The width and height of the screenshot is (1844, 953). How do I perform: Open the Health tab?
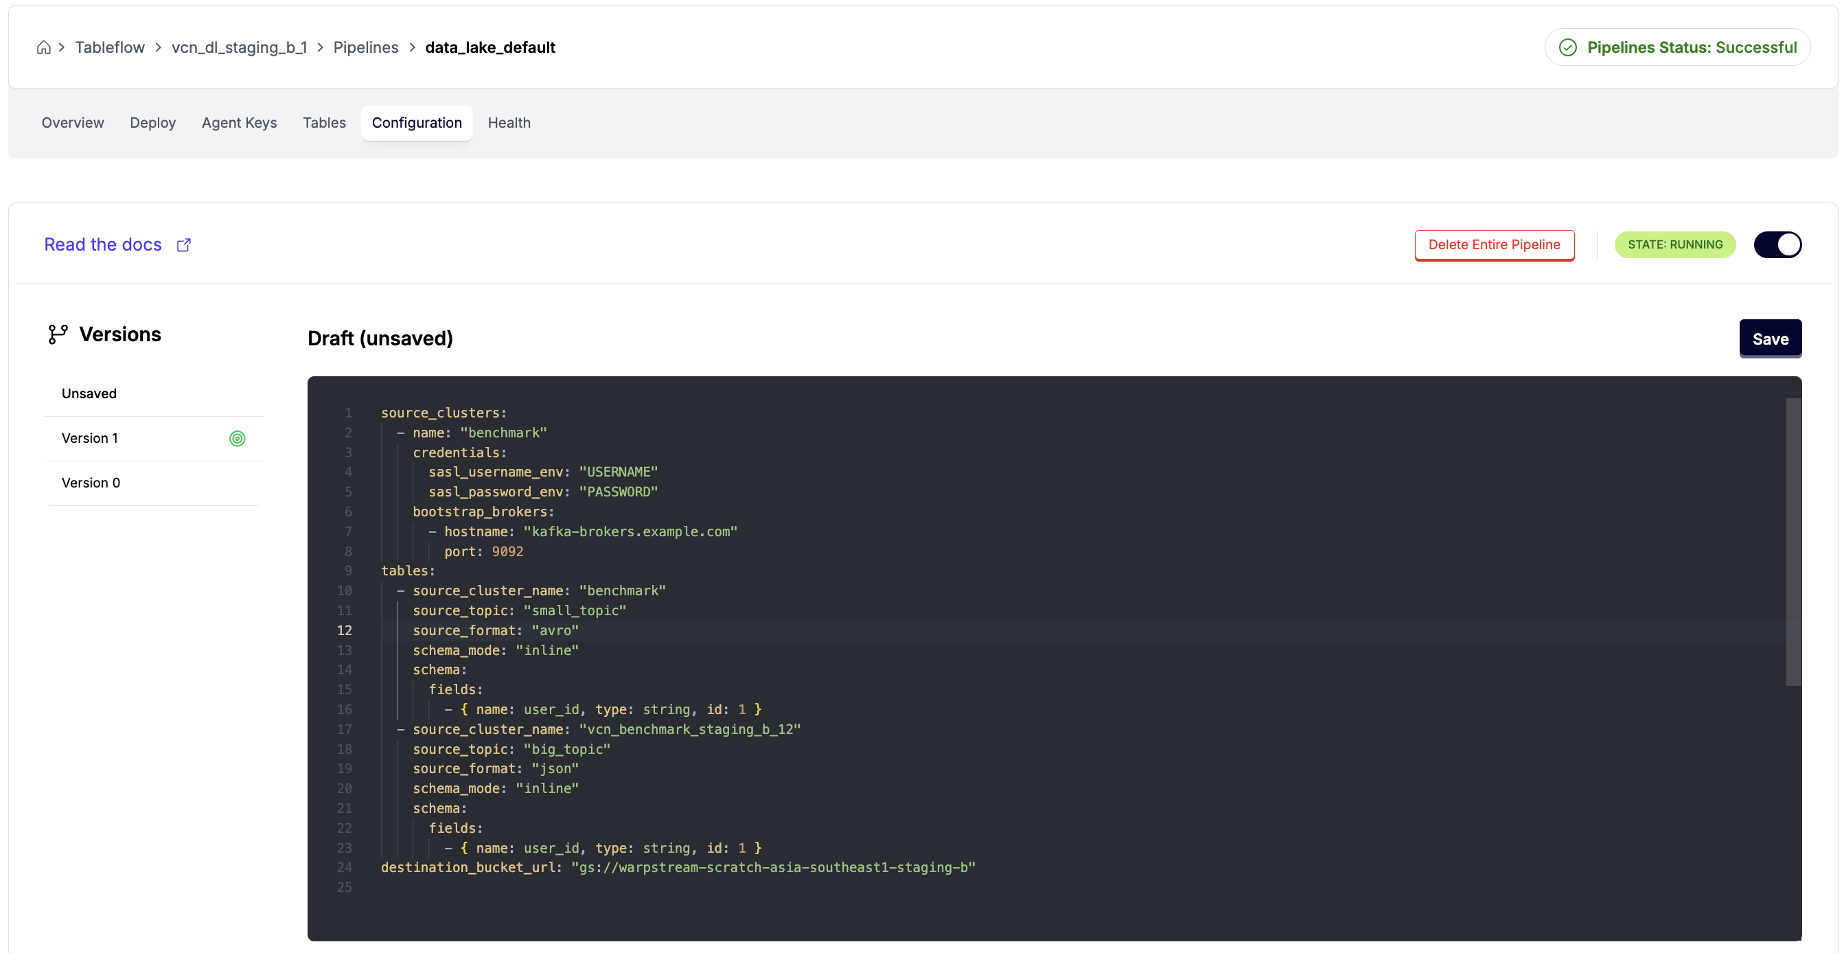point(508,122)
